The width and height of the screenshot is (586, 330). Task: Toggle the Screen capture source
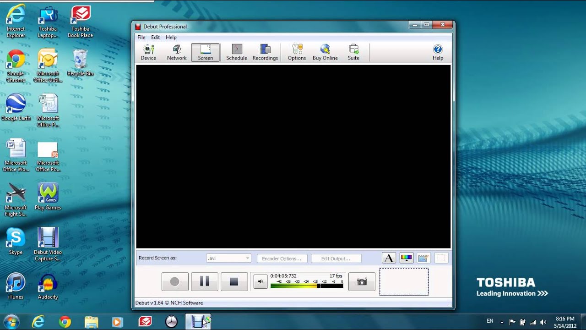[x=205, y=52]
